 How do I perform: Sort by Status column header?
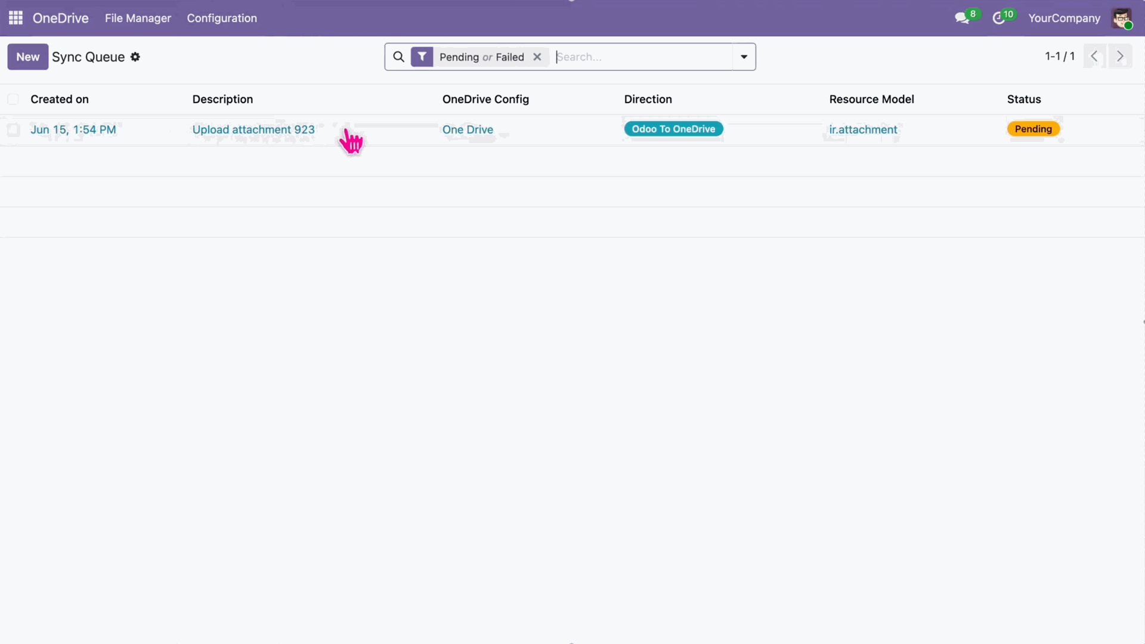pos(1024,99)
